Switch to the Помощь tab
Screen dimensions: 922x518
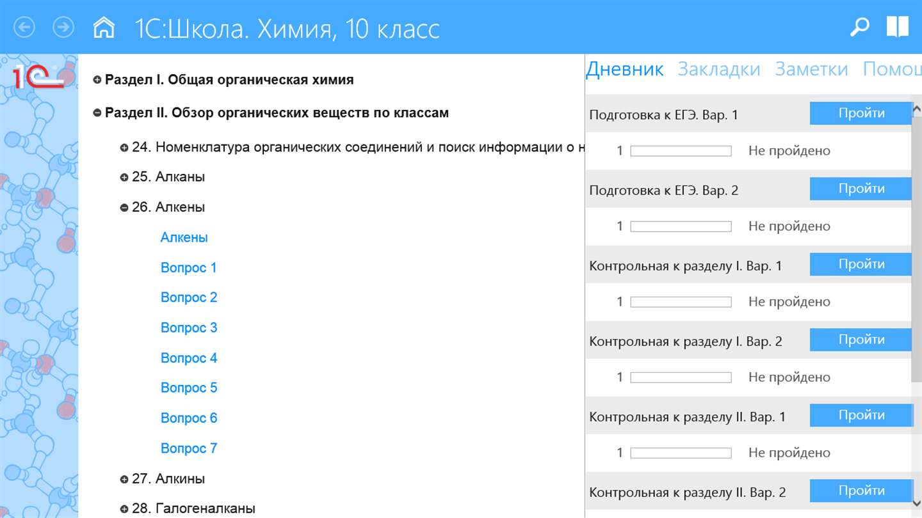coord(892,69)
